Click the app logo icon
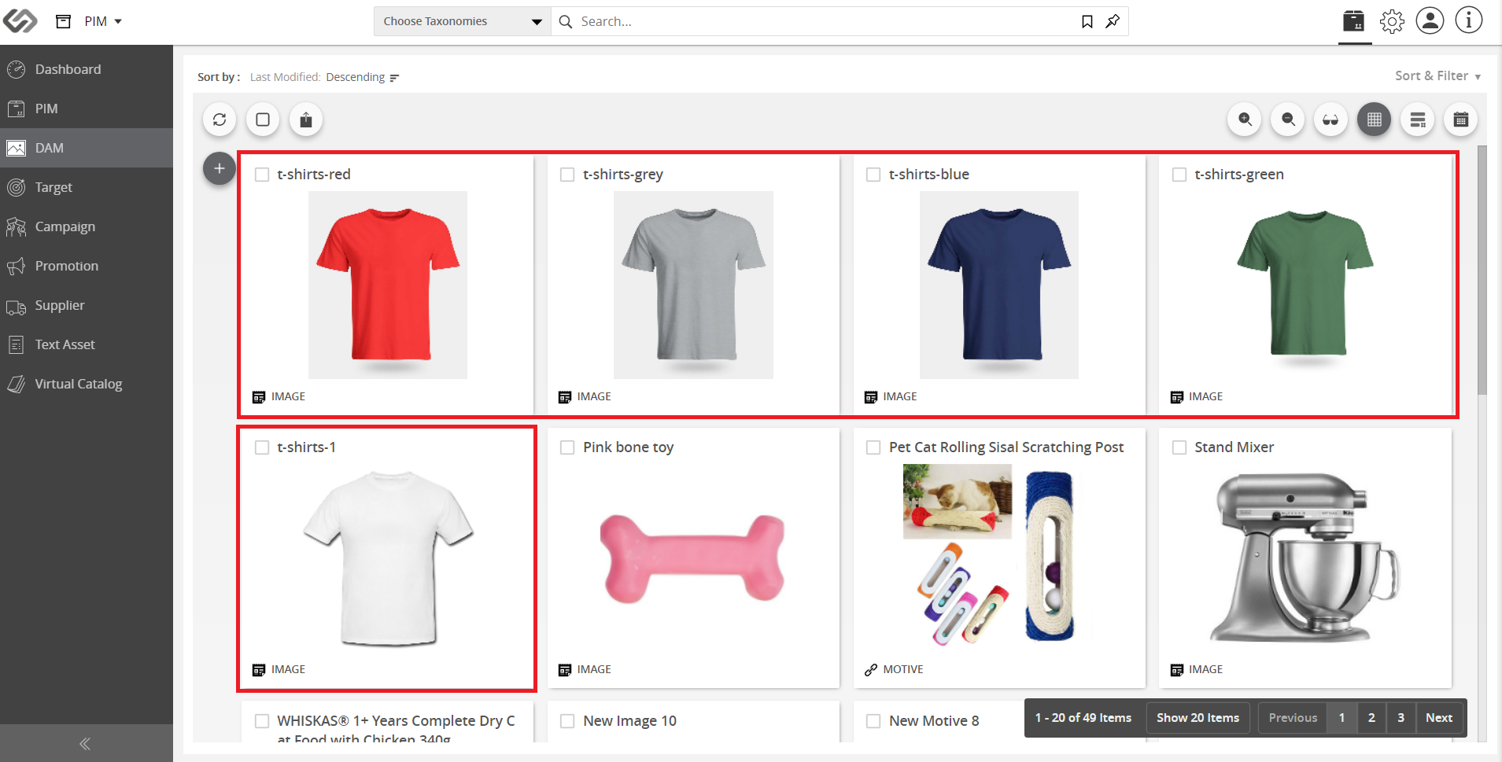Screen dimensions: 1502x762 tap(20, 21)
